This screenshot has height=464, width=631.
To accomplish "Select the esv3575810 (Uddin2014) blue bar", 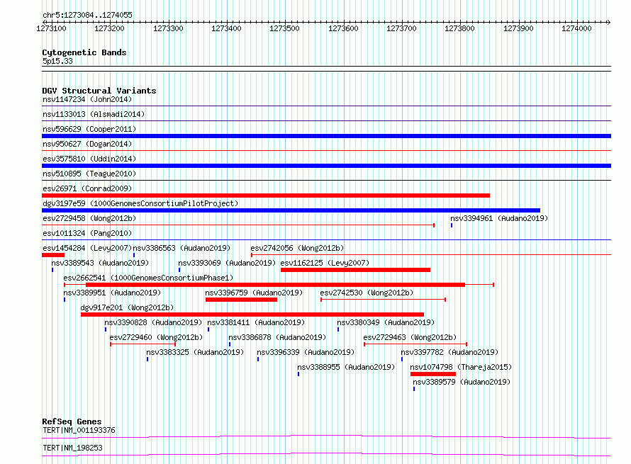I will pos(326,166).
